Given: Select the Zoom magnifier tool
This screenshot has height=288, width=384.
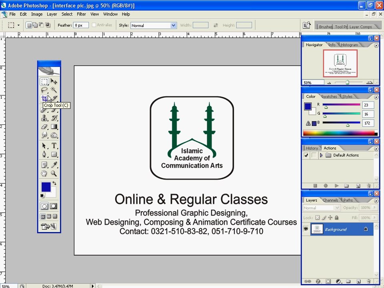Looking at the screenshot, I should pyautogui.click(x=54, y=173).
